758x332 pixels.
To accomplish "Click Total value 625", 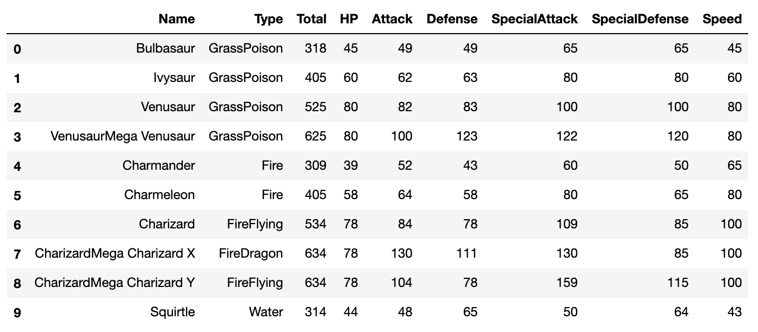I will [x=315, y=136].
